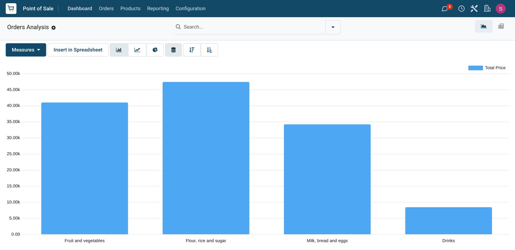Toggle stacked chart option
This screenshot has width=515, height=250.
coord(173,50)
